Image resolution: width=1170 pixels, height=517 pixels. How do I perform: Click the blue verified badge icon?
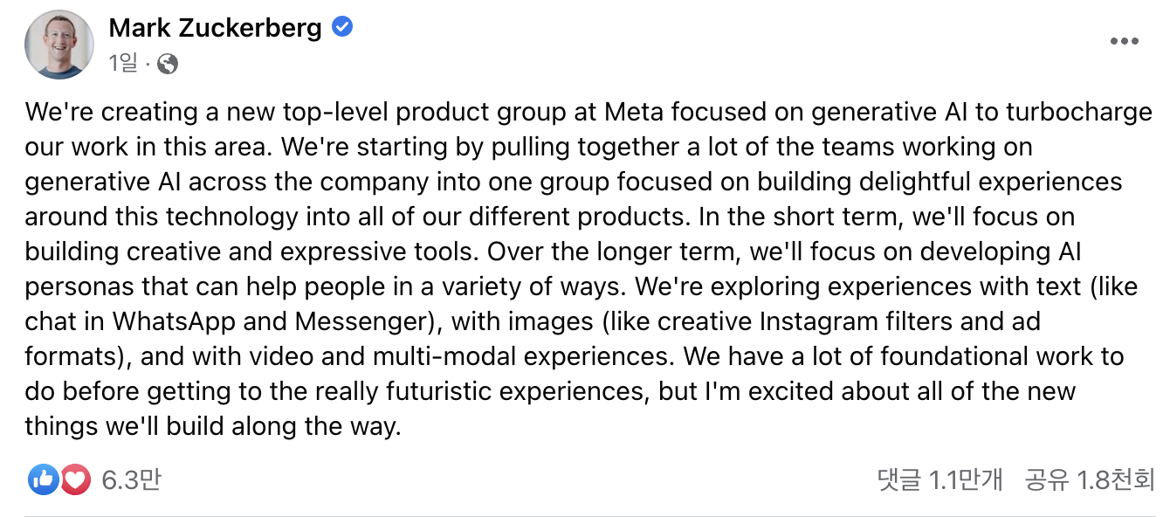pyautogui.click(x=342, y=27)
